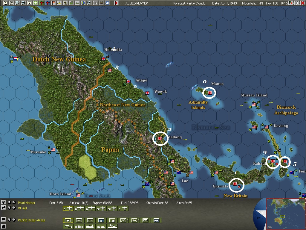Click the world minimap thumbnail
Screen dimensions: 306x230
pos(285,214)
